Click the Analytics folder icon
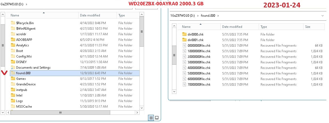329x123 pixels. (x=13, y=45)
